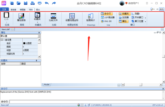
Task: Click the undo arrow in title toolbar
Action: (x=47, y=3)
